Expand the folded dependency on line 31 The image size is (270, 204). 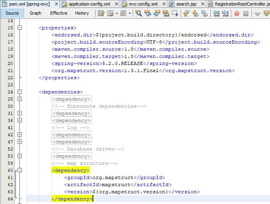(19, 113)
